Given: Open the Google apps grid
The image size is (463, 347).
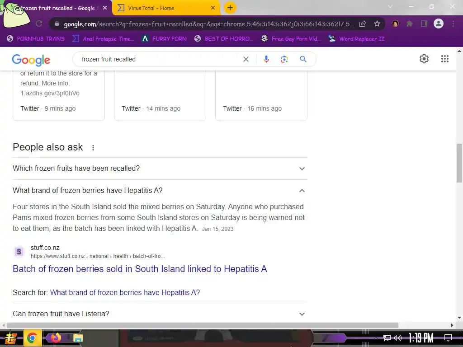Looking at the screenshot, I should point(445,59).
